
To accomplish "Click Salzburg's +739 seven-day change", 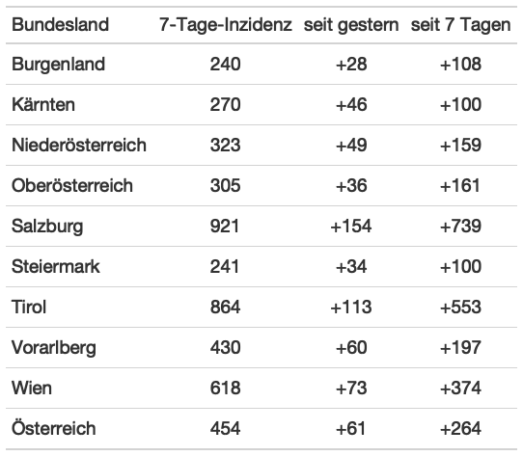I will (x=460, y=226).
